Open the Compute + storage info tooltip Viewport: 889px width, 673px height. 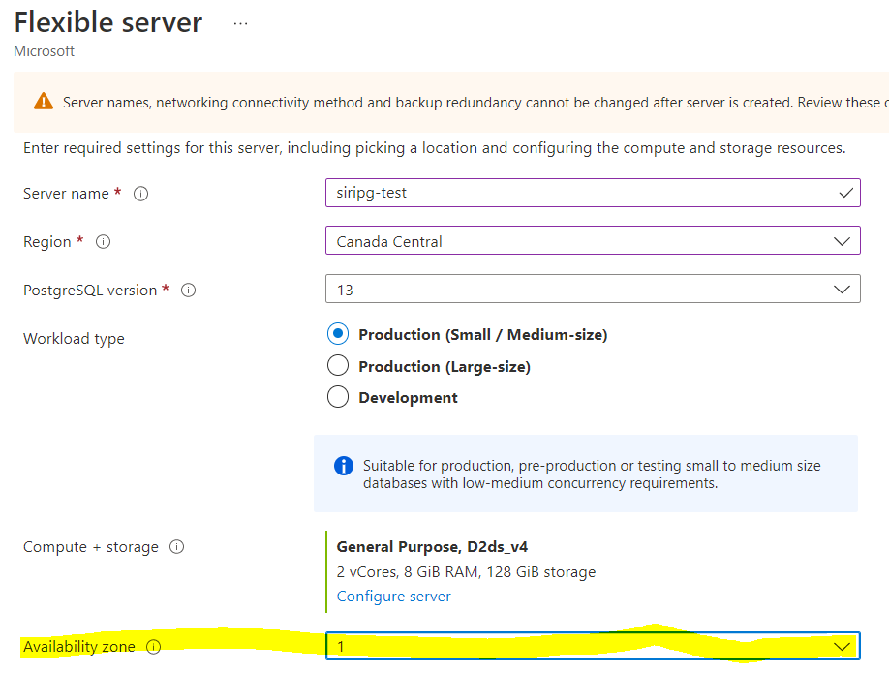pos(176,546)
